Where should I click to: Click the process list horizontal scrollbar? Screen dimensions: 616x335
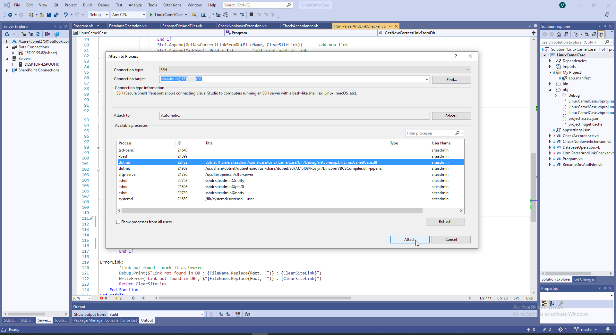coord(272,211)
